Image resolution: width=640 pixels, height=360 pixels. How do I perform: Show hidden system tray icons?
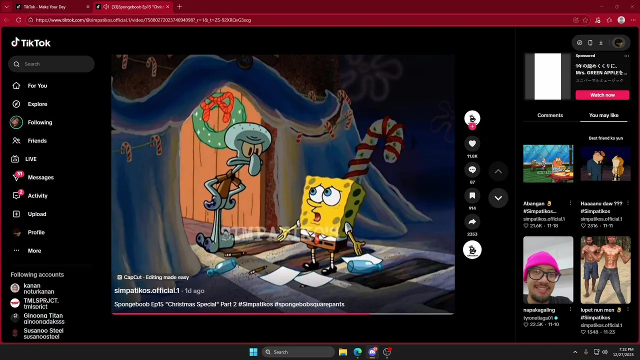pos(575,352)
